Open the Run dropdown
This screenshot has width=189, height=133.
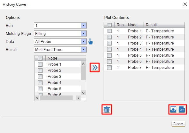click(83, 26)
